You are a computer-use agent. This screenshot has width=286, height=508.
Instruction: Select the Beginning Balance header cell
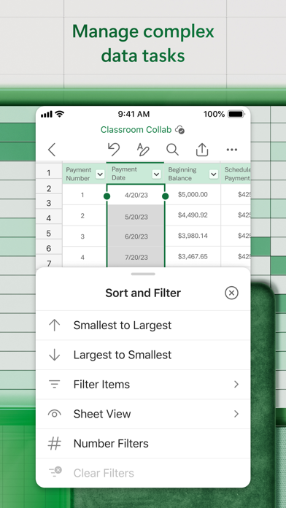[x=193, y=174]
